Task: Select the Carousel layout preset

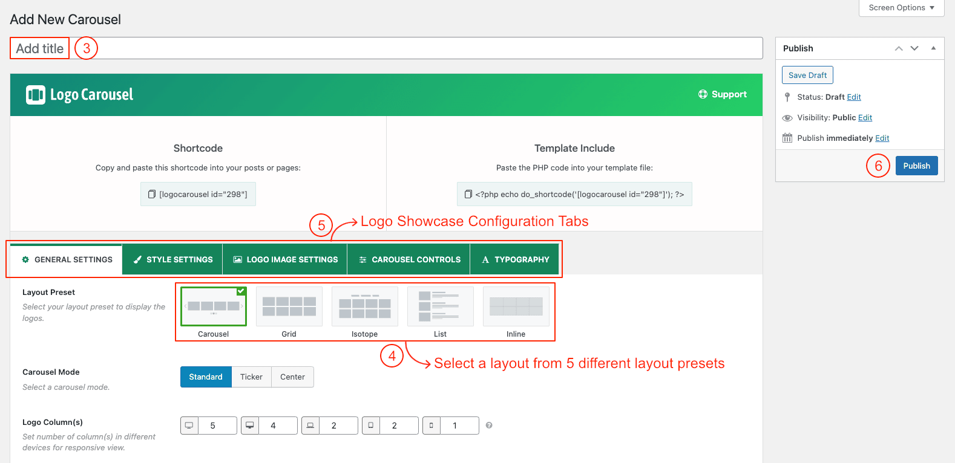Action: (x=214, y=306)
